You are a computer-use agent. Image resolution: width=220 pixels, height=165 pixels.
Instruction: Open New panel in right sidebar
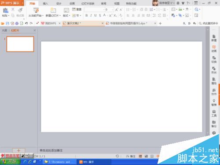click(214, 38)
